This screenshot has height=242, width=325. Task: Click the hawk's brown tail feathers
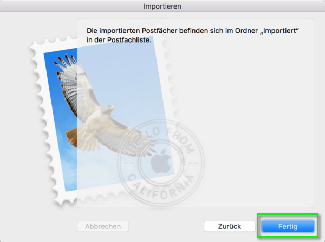(x=71, y=137)
